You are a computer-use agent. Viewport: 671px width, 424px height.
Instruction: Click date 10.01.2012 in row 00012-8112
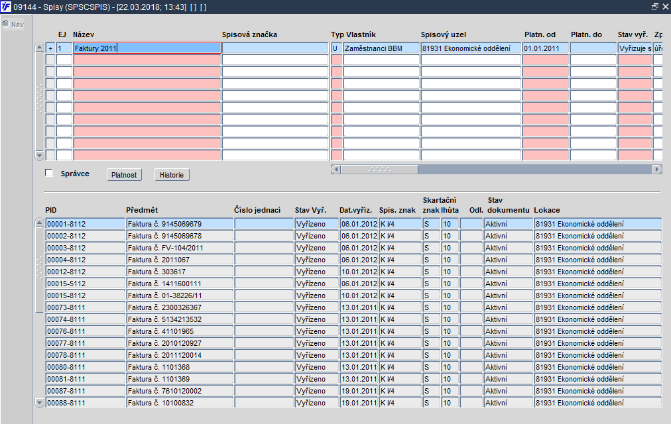(x=359, y=272)
